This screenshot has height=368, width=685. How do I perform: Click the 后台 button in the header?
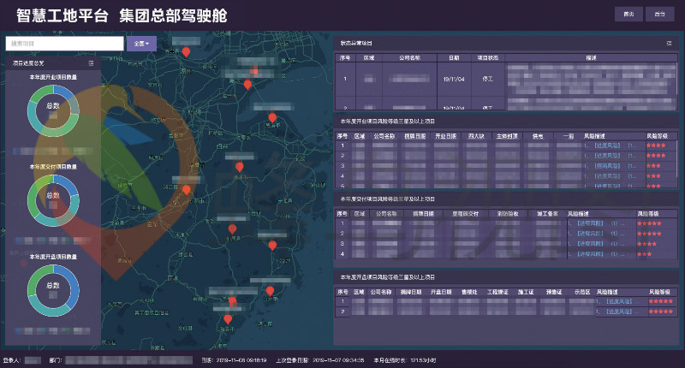point(658,14)
